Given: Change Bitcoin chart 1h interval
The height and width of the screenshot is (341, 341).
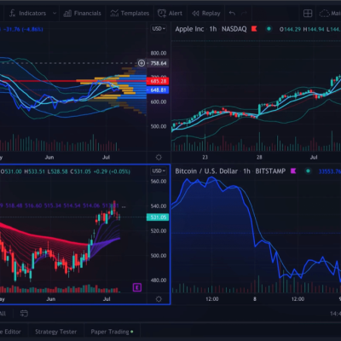Looking at the screenshot, I should tap(246, 171).
